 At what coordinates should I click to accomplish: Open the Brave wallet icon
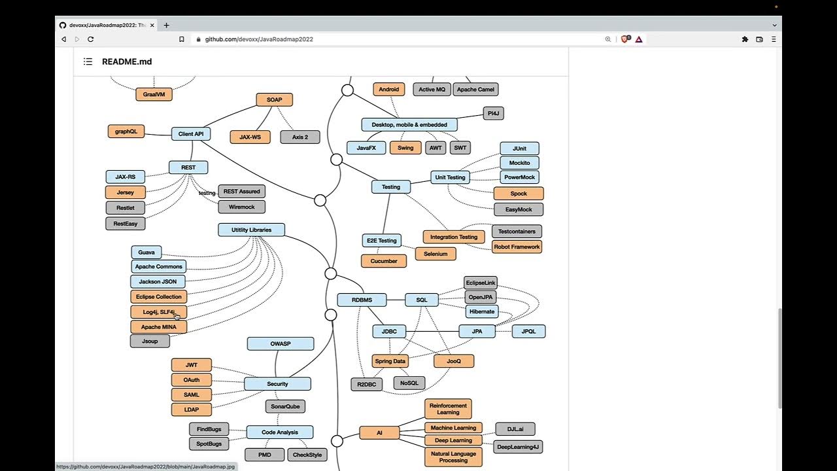click(x=759, y=39)
